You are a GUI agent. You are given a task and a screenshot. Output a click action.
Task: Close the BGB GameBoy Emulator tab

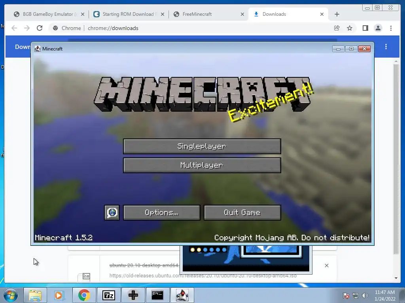pyautogui.click(x=83, y=15)
